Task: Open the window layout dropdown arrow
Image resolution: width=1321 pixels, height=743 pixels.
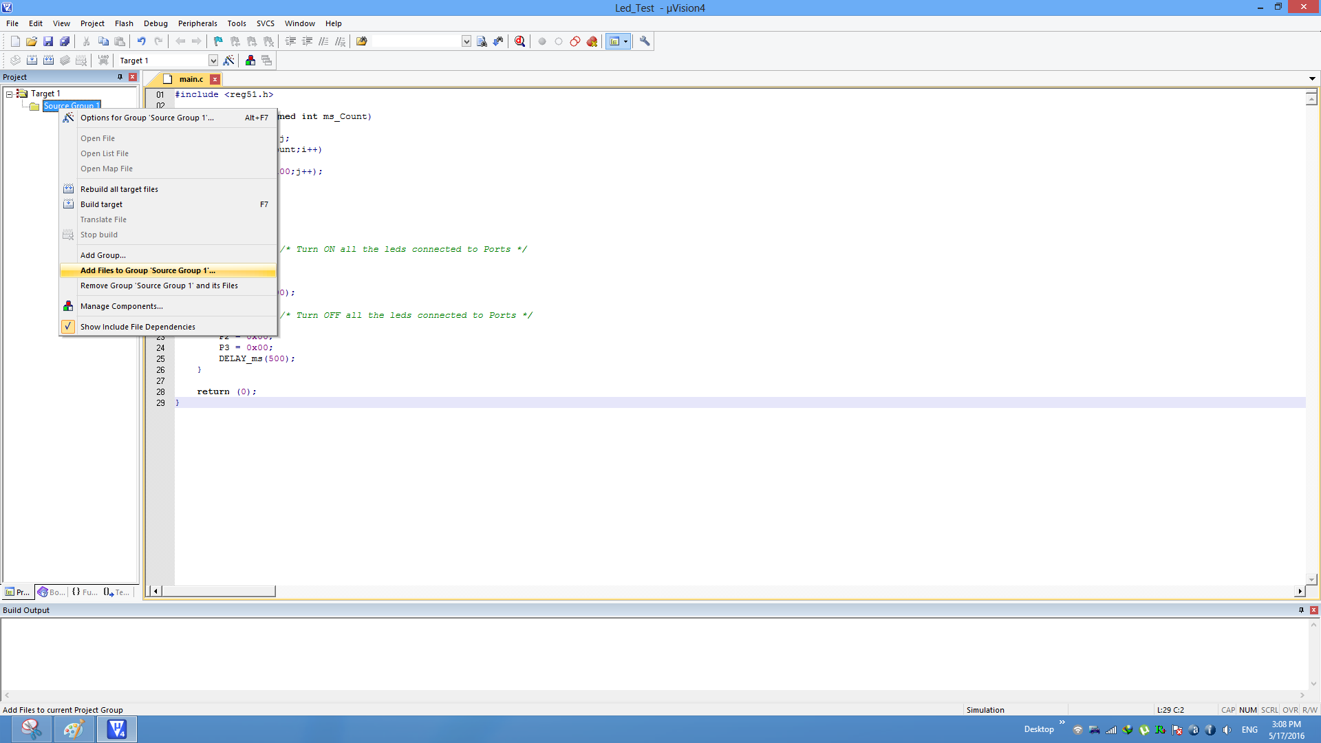Action: click(x=625, y=41)
